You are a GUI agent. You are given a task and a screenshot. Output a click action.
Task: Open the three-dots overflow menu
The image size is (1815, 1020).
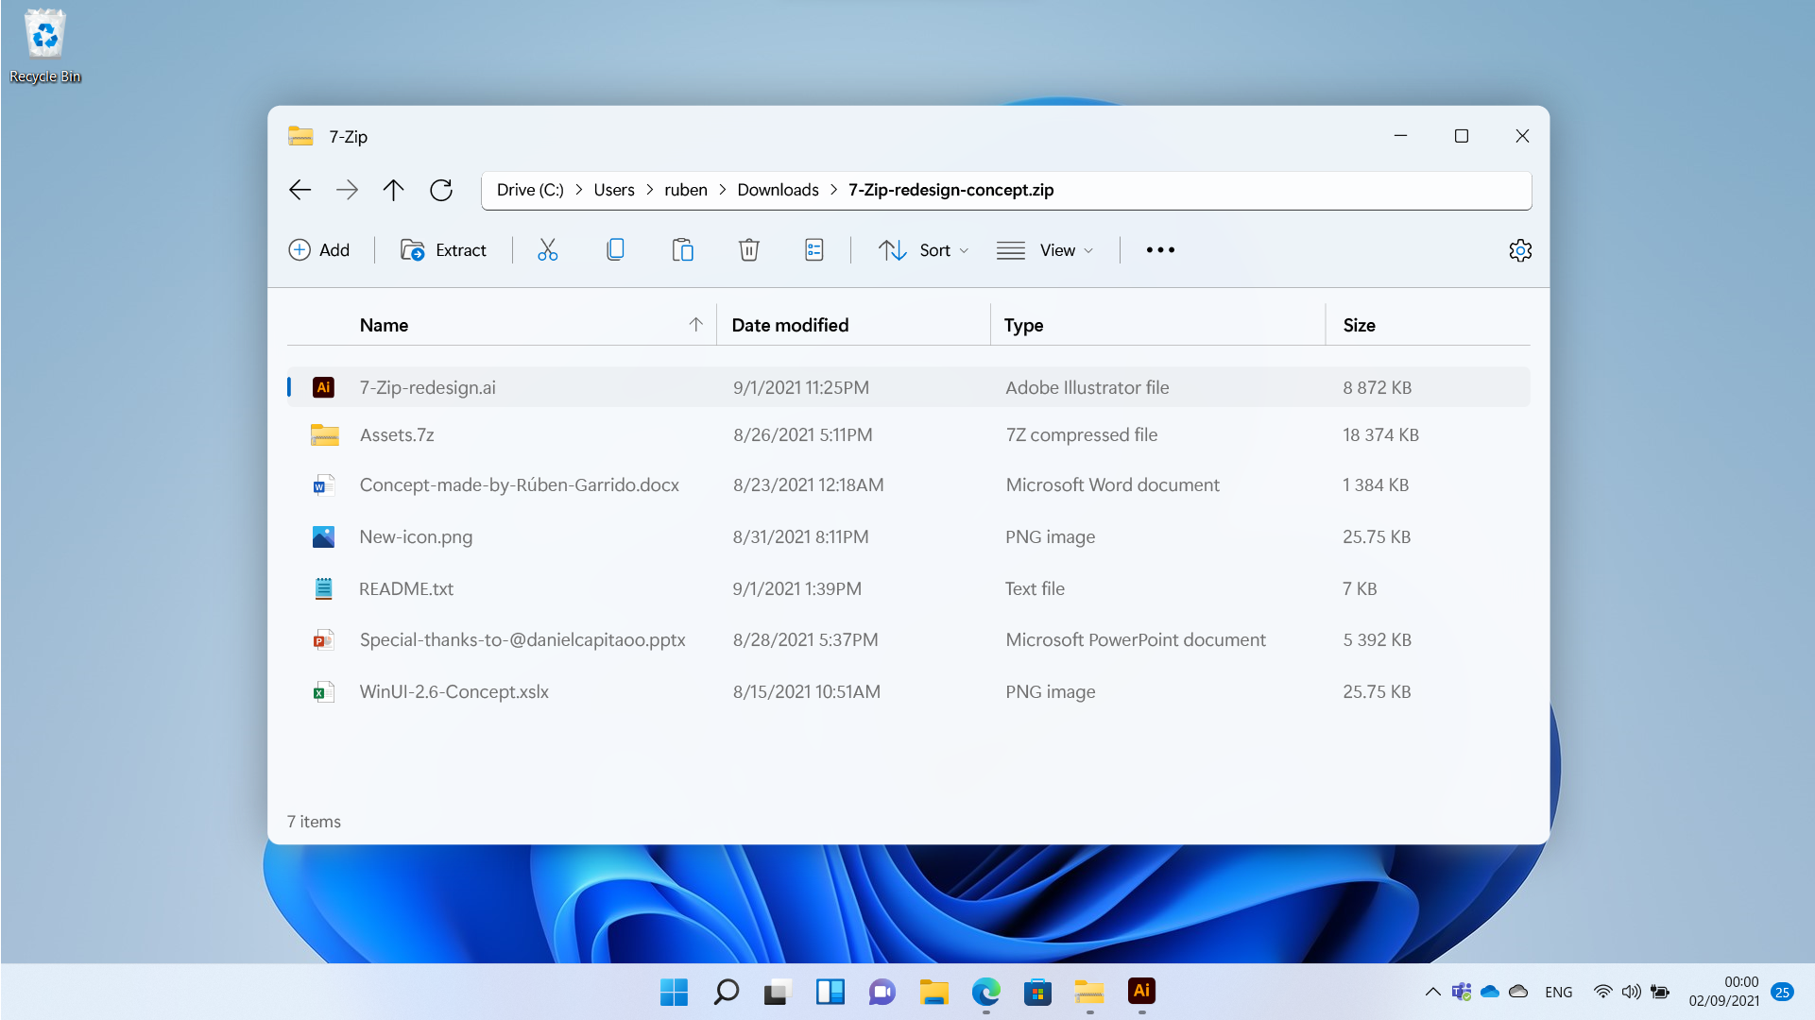(x=1160, y=250)
